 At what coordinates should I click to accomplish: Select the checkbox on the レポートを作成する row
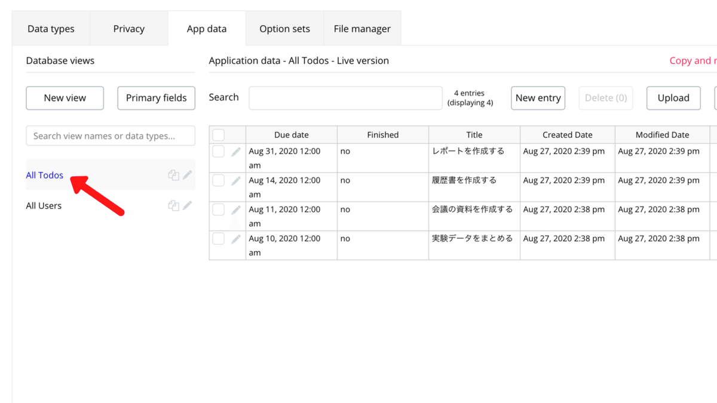[219, 151]
